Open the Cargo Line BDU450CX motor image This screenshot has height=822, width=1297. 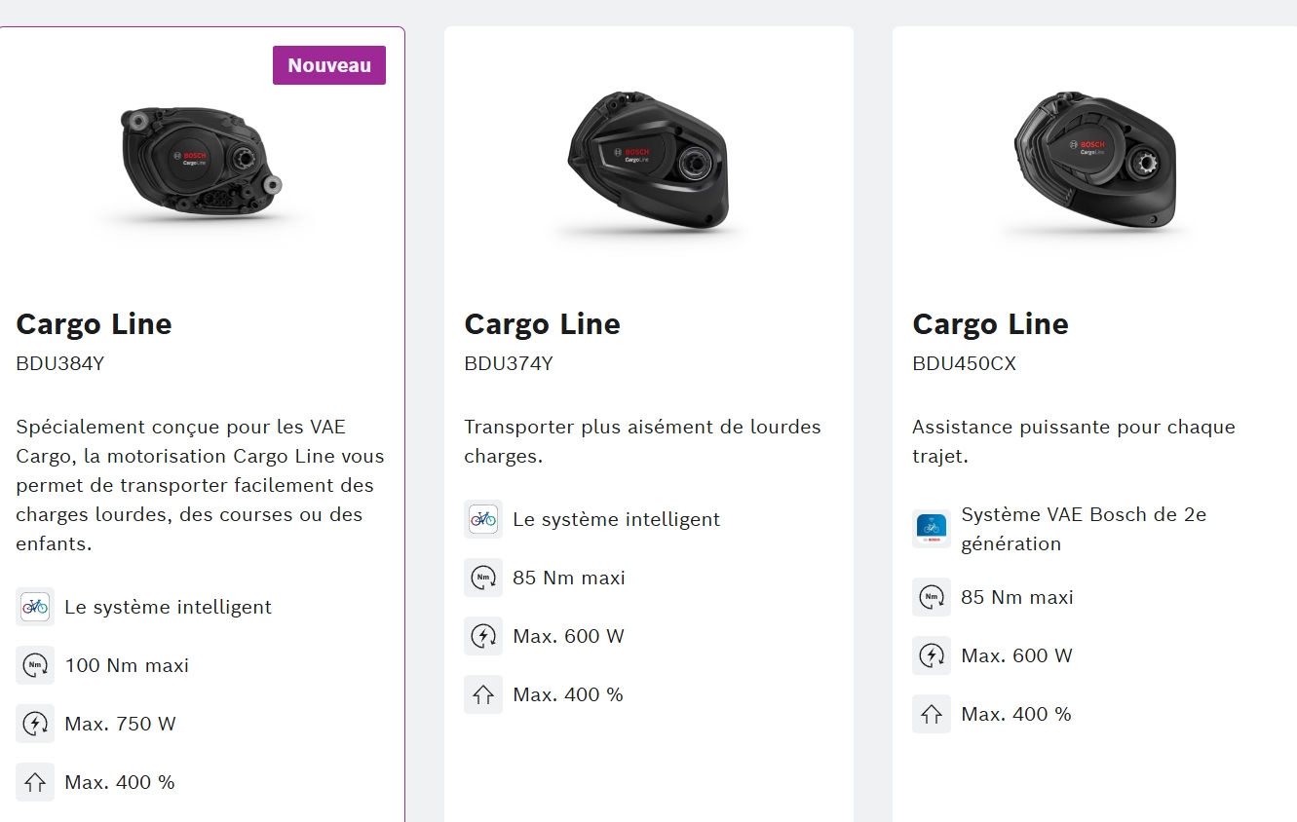pos(1097,161)
